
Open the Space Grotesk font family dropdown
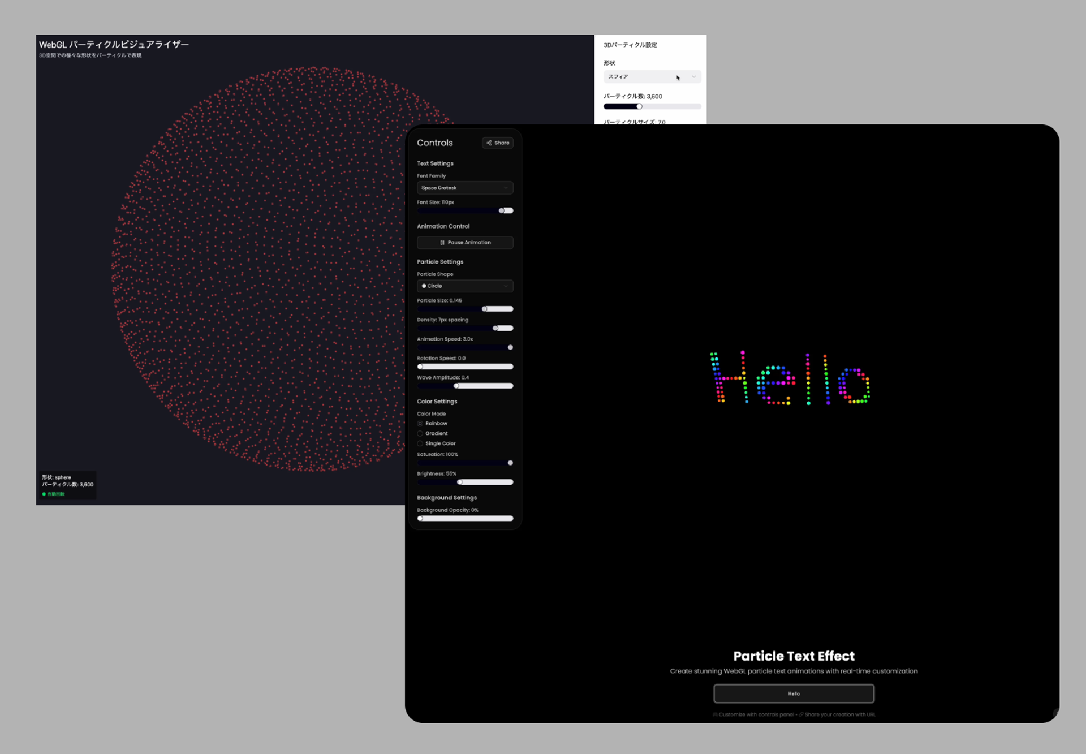click(x=464, y=188)
